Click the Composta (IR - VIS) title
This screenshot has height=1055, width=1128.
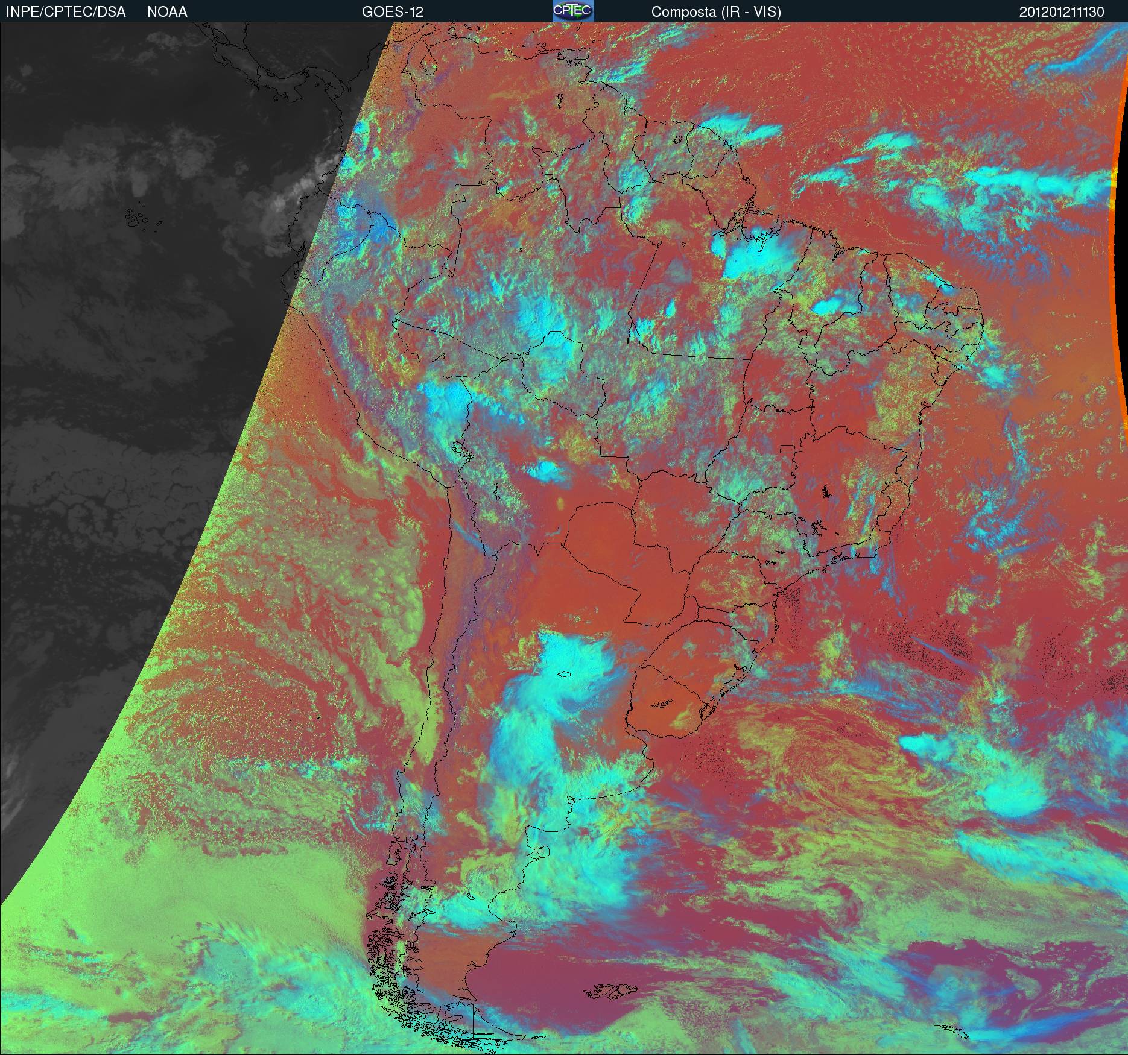[x=716, y=12]
